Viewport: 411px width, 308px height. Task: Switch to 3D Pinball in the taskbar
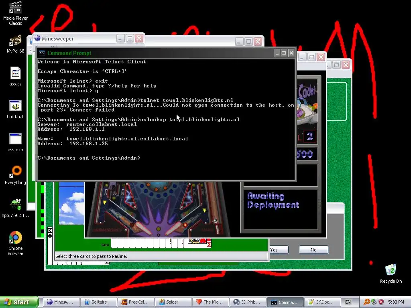[248, 302]
